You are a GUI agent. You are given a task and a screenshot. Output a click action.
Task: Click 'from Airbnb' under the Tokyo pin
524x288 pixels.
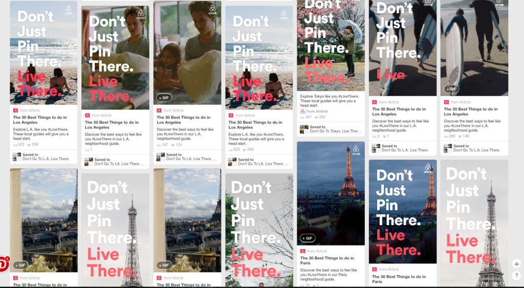tap(317, 111)
